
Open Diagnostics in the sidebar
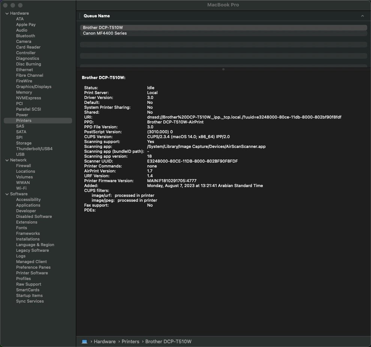pyautogui.click(x=27, y=59)
